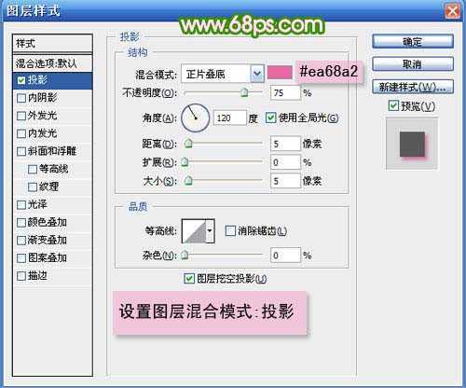
Task: Toggle 图层挖空投影 checkbox
Action: coord(189,279)
